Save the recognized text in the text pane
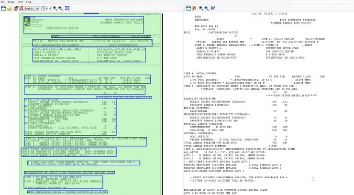354x195 pixels. 188,8
